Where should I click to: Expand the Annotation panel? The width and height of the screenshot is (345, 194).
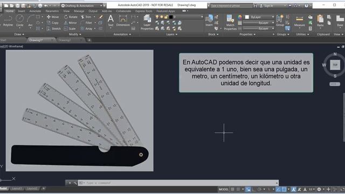point(122,34)
